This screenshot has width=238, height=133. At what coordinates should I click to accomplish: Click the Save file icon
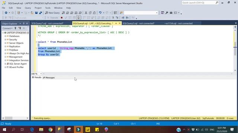pyautogui.click(x=36, y=13)
